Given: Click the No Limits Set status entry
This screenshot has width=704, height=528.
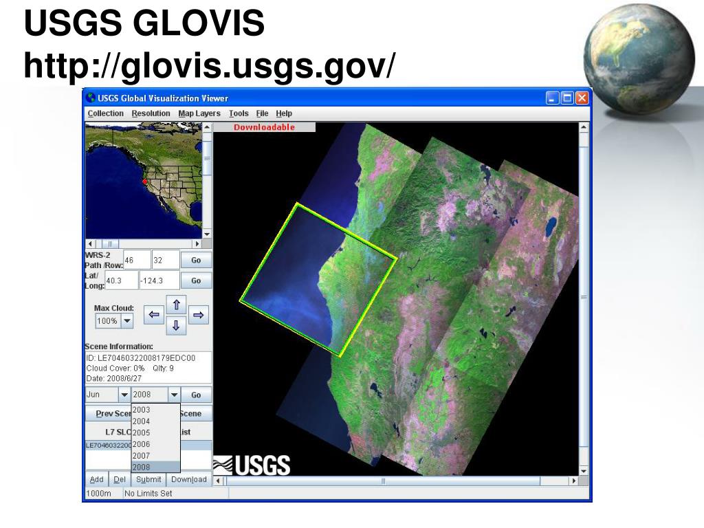Looking at the screenshot, I should click(x=148, y=494).
